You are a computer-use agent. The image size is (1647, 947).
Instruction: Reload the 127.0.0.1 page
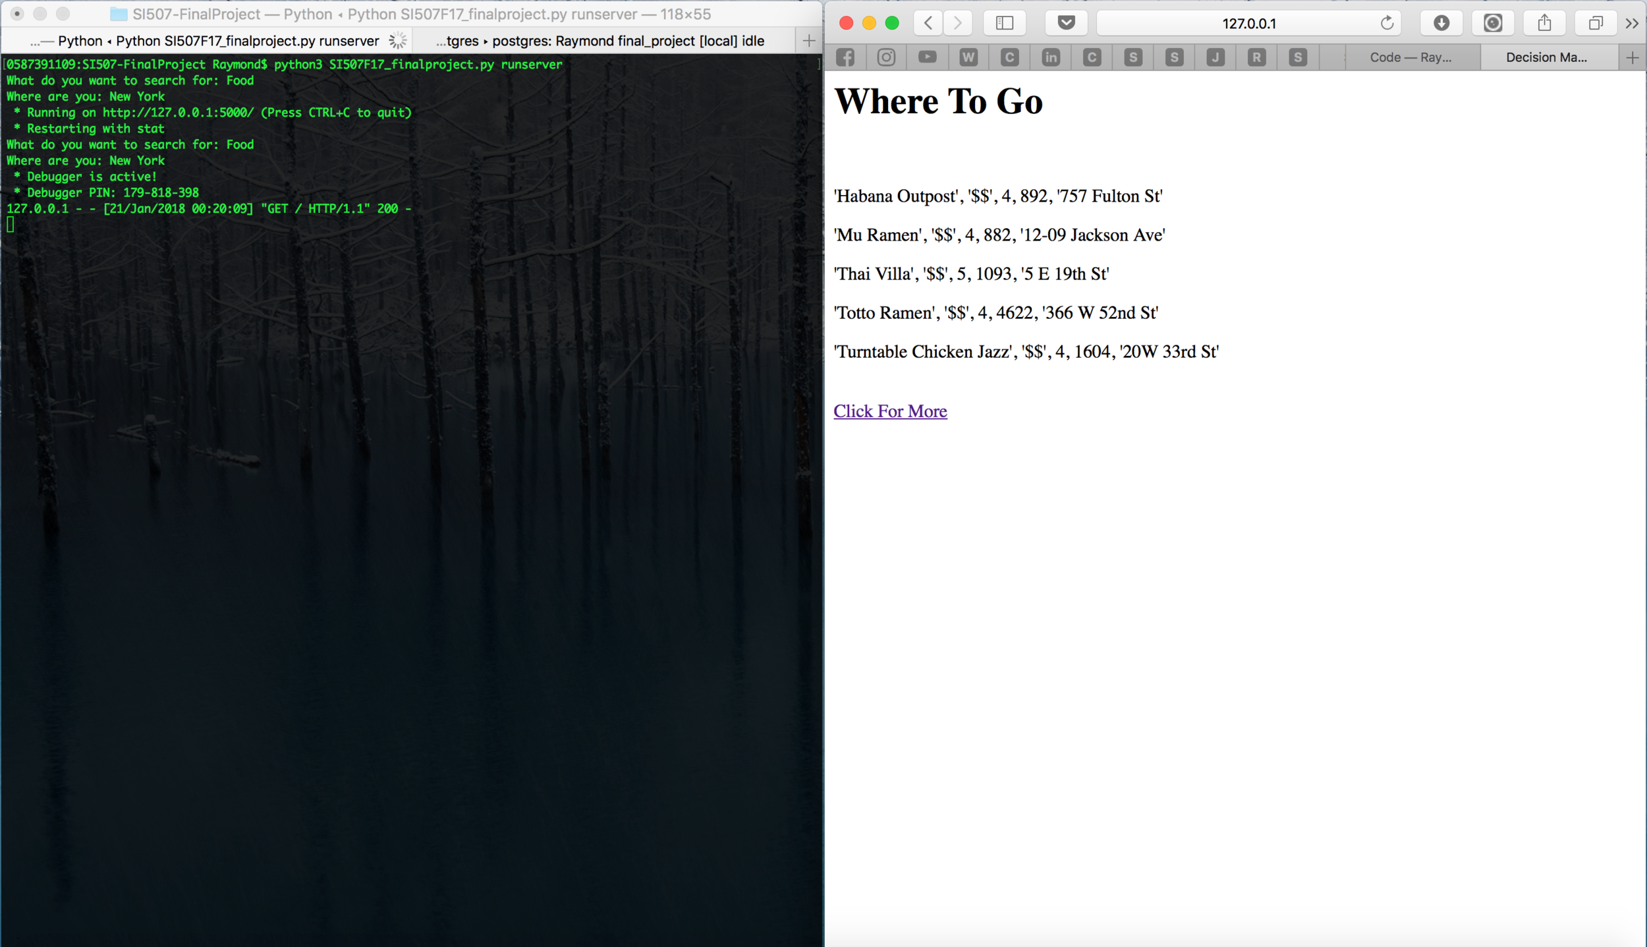1387,24
